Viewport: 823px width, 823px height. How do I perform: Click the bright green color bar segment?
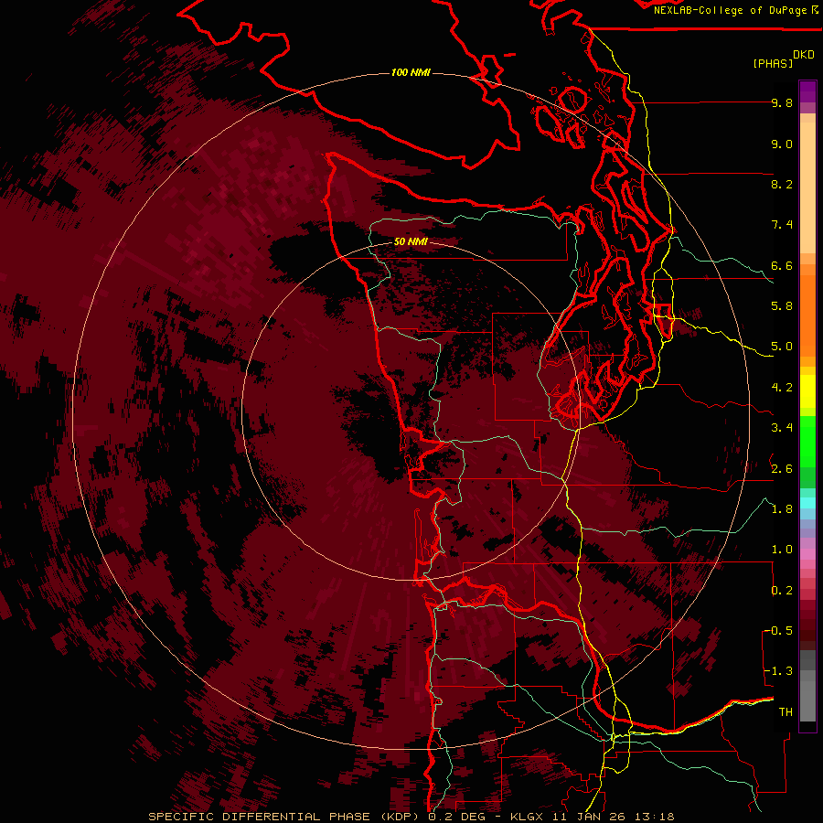[807, 441]
